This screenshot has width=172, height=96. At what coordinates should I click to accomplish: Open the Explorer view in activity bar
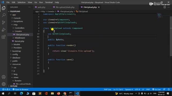pos(3,8)
